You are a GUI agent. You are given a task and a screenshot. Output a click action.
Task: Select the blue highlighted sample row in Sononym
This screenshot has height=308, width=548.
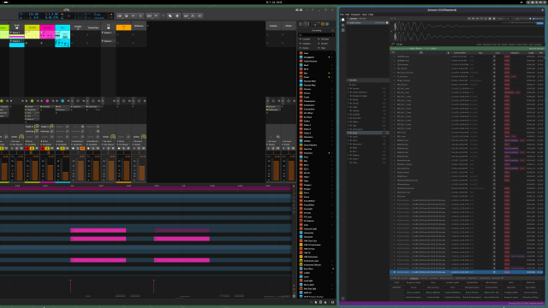467,272
